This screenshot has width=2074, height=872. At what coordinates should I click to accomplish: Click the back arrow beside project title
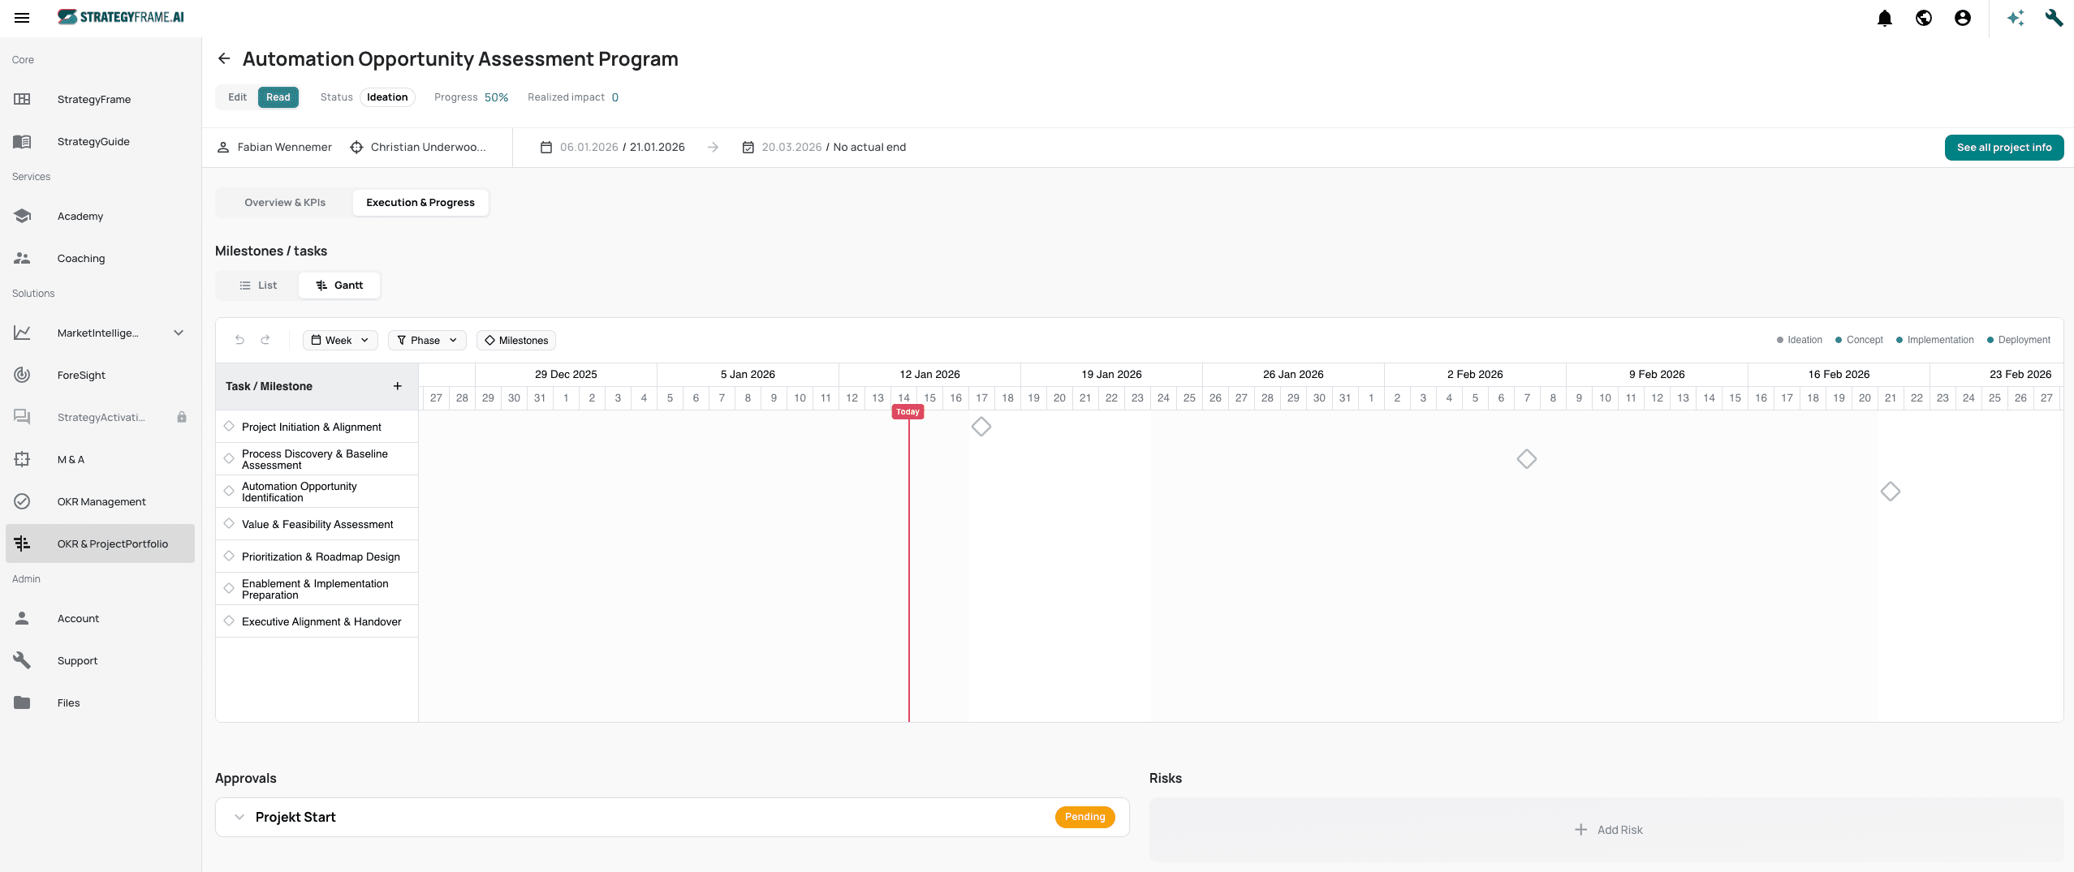click(224, 59)
